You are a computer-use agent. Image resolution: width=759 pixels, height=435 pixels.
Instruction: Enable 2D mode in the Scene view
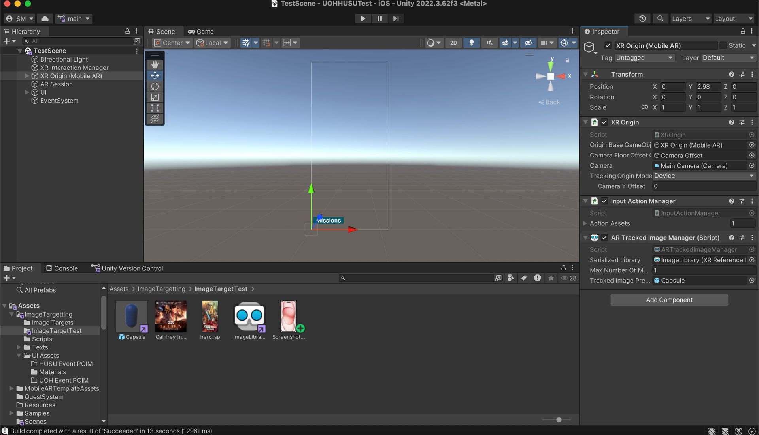pos(453,43)
